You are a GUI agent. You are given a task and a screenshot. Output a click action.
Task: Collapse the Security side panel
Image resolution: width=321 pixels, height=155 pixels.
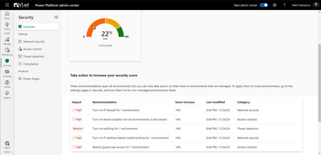click(x=56, y=17)
